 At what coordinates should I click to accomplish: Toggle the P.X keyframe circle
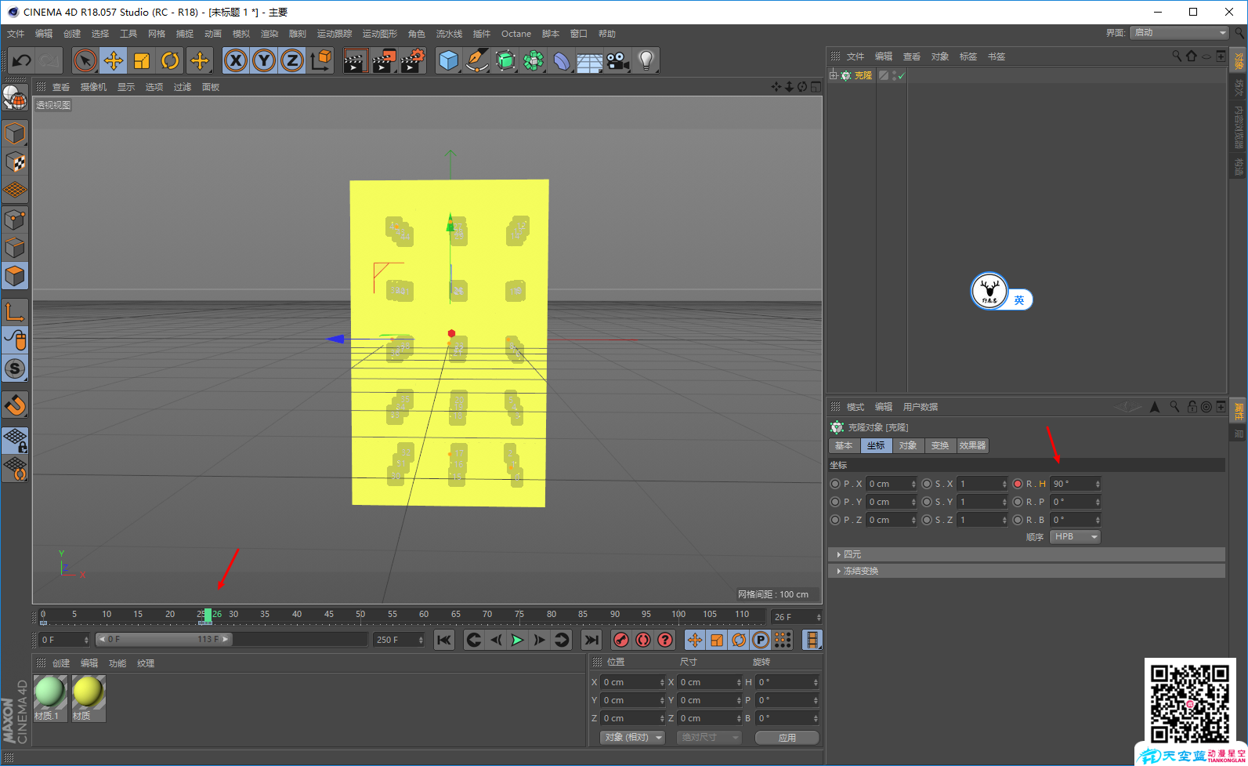pos(835,484)
